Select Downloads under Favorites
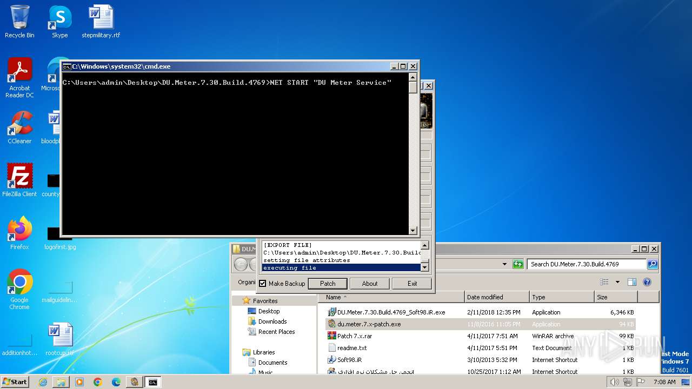The width and height of the screenshot is (692, 389). 272,321
